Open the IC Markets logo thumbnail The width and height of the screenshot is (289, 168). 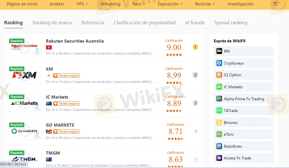25,103
